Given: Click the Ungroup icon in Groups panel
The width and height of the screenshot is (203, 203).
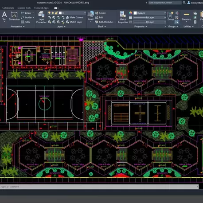Looking at the screenshot, I should coord(177,13).
